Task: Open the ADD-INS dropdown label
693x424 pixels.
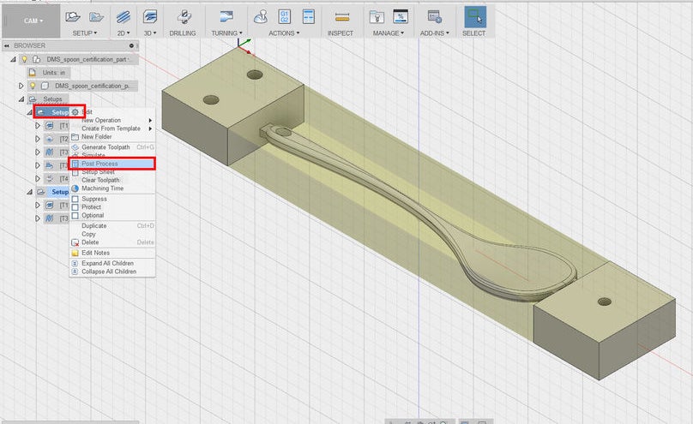Action: (x=435, y=33)
